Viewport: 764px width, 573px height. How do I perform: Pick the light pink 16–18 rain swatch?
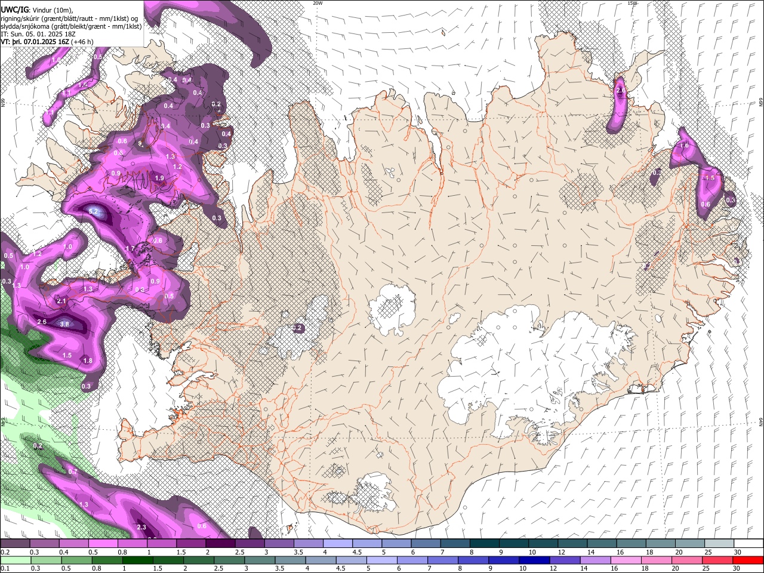[626, 560]
